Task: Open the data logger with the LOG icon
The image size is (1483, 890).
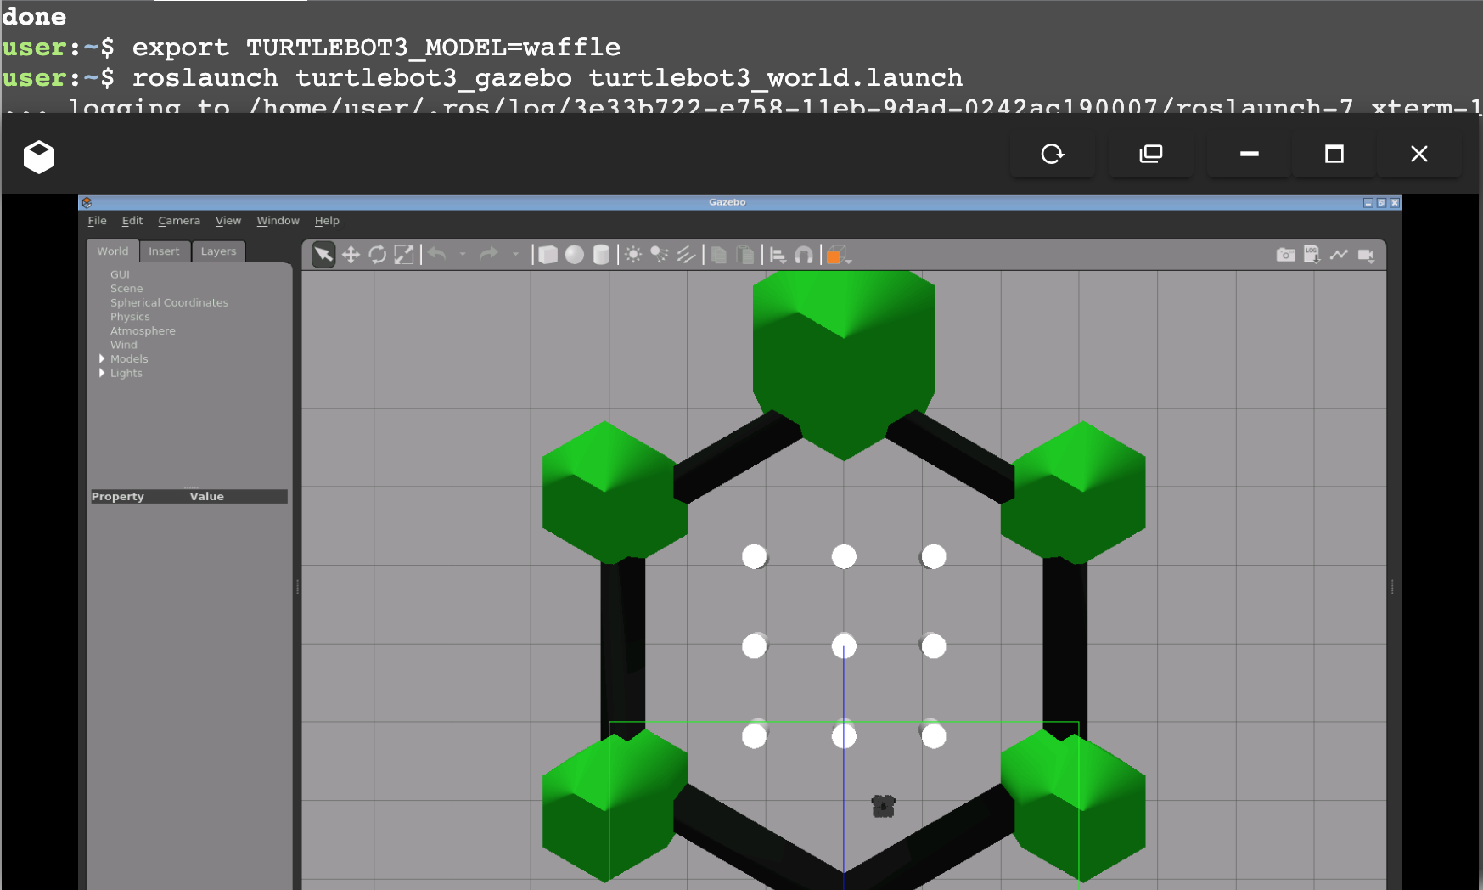Action: pos(1312,254)
